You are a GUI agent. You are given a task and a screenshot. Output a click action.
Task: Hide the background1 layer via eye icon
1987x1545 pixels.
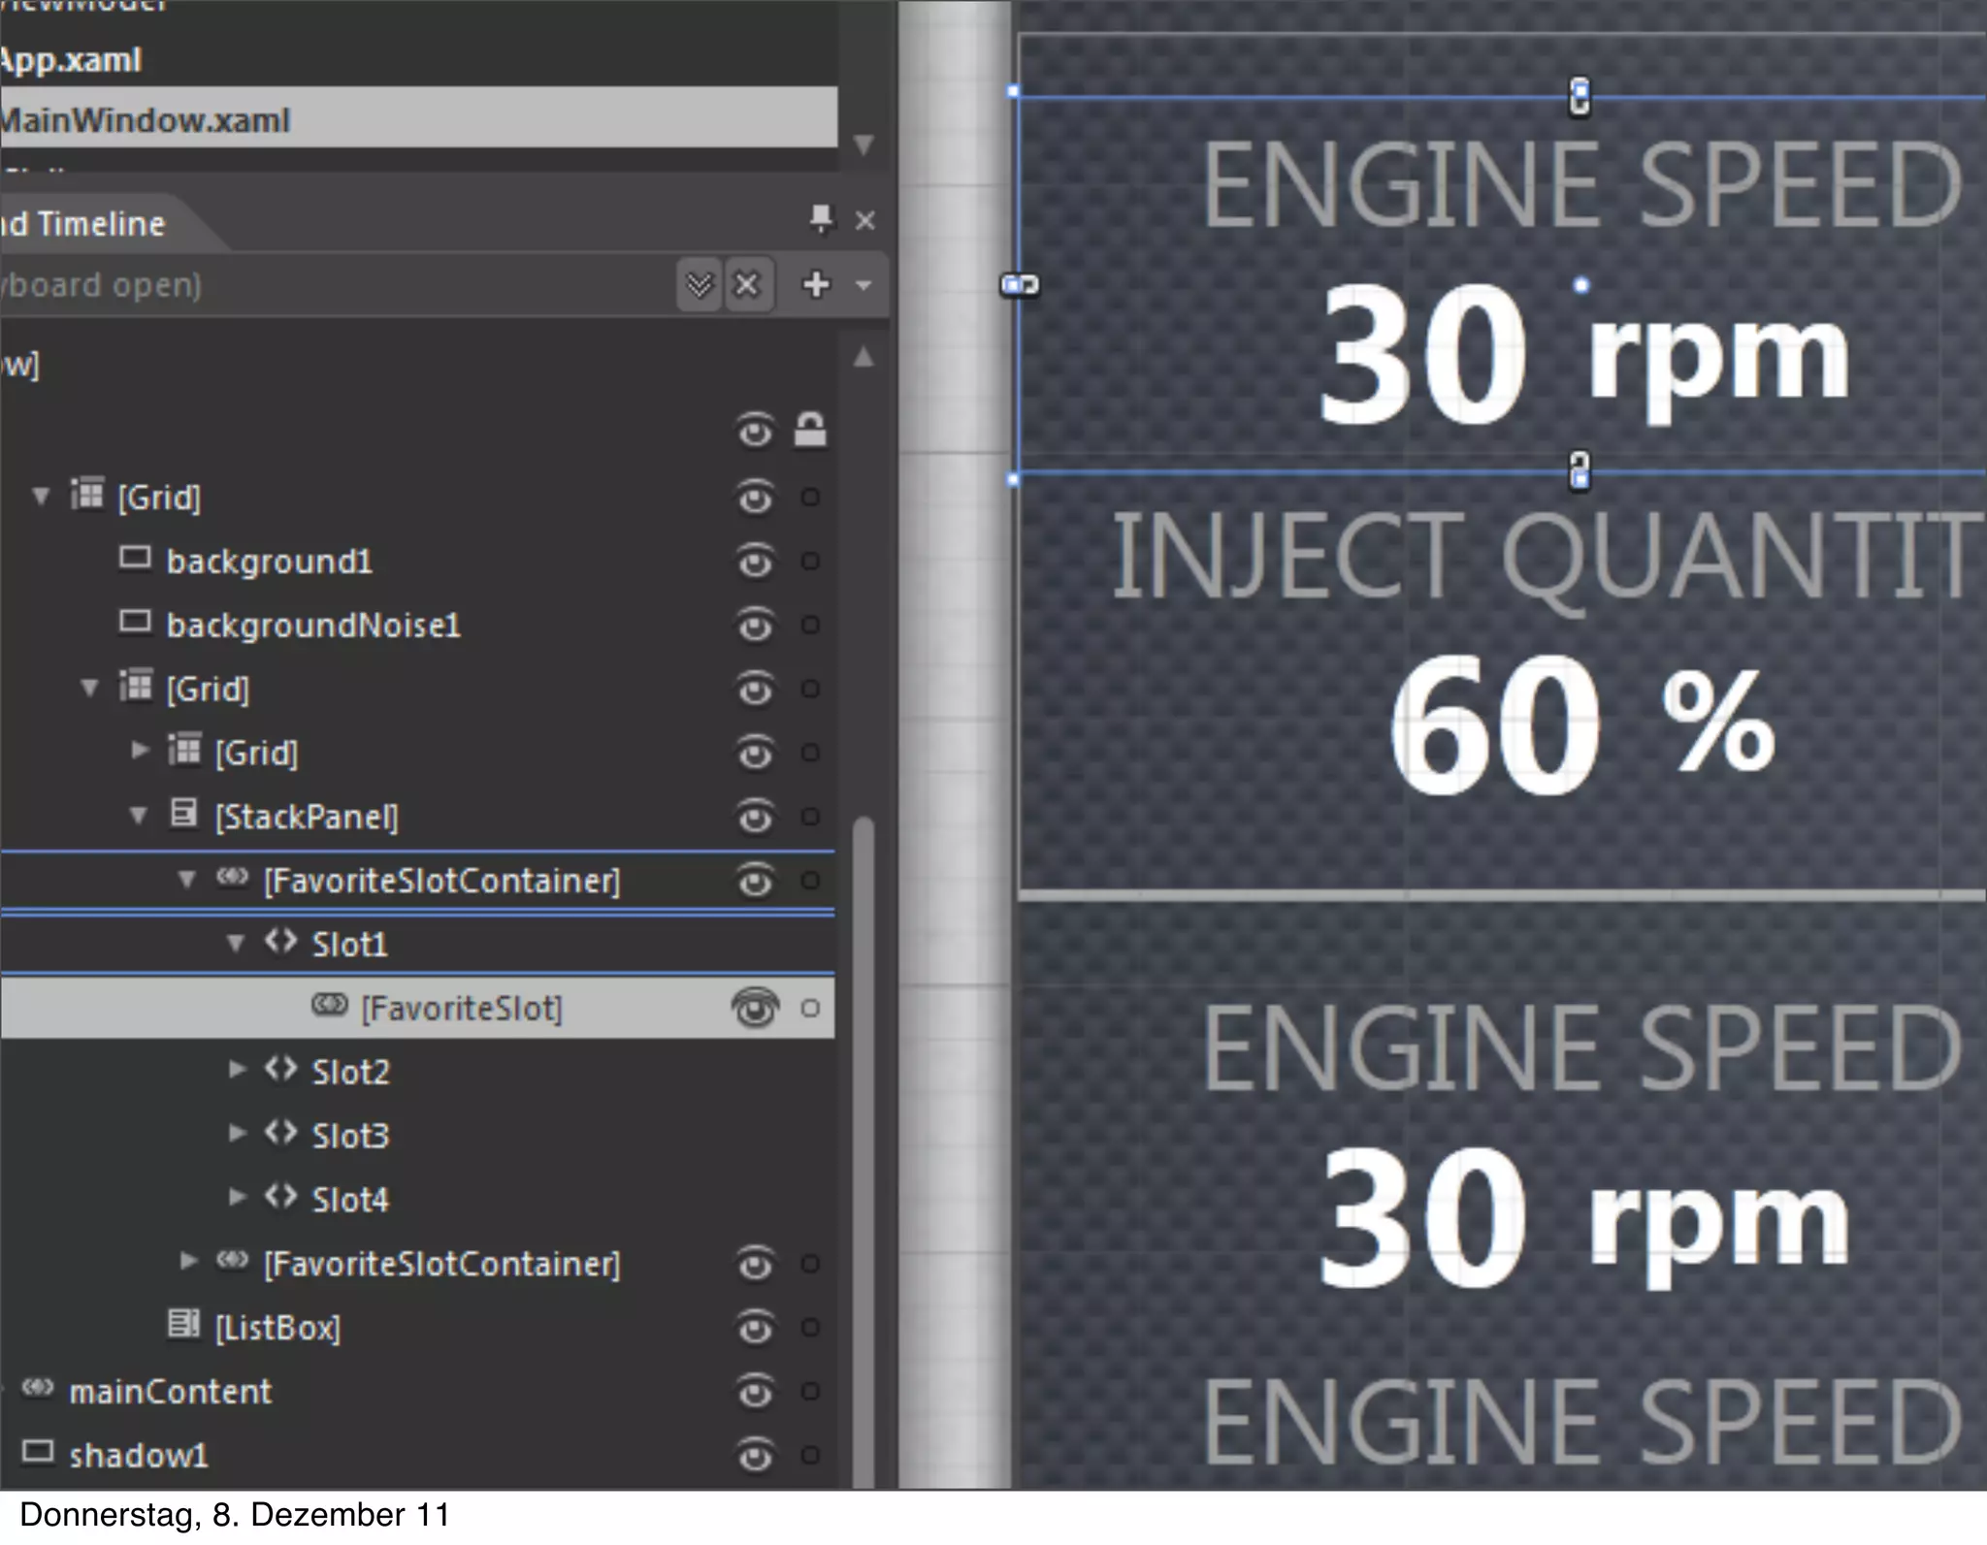tap(755, 562)
